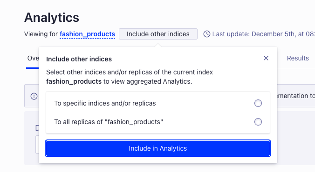This screenshot has height=172, width=315.
Task: Click the bold fashion_products name in popup
Action: (74, 82)
